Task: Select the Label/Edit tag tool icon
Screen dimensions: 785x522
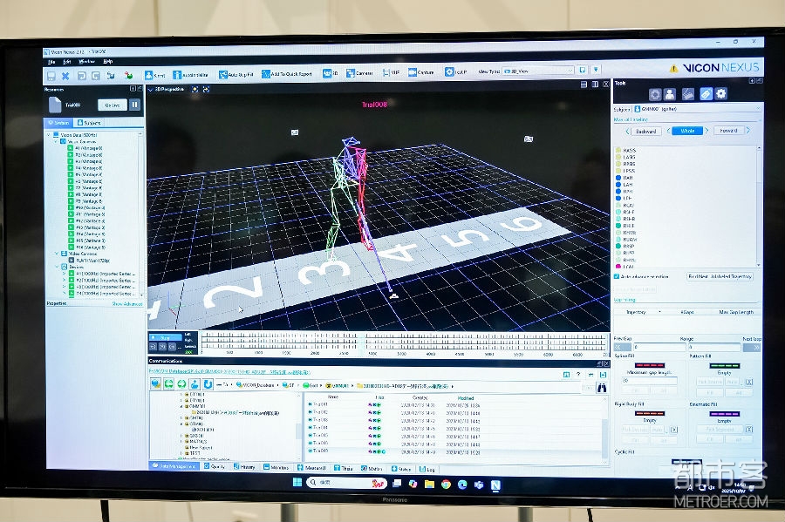Action: pyautogui.click(x=706, y=94)
